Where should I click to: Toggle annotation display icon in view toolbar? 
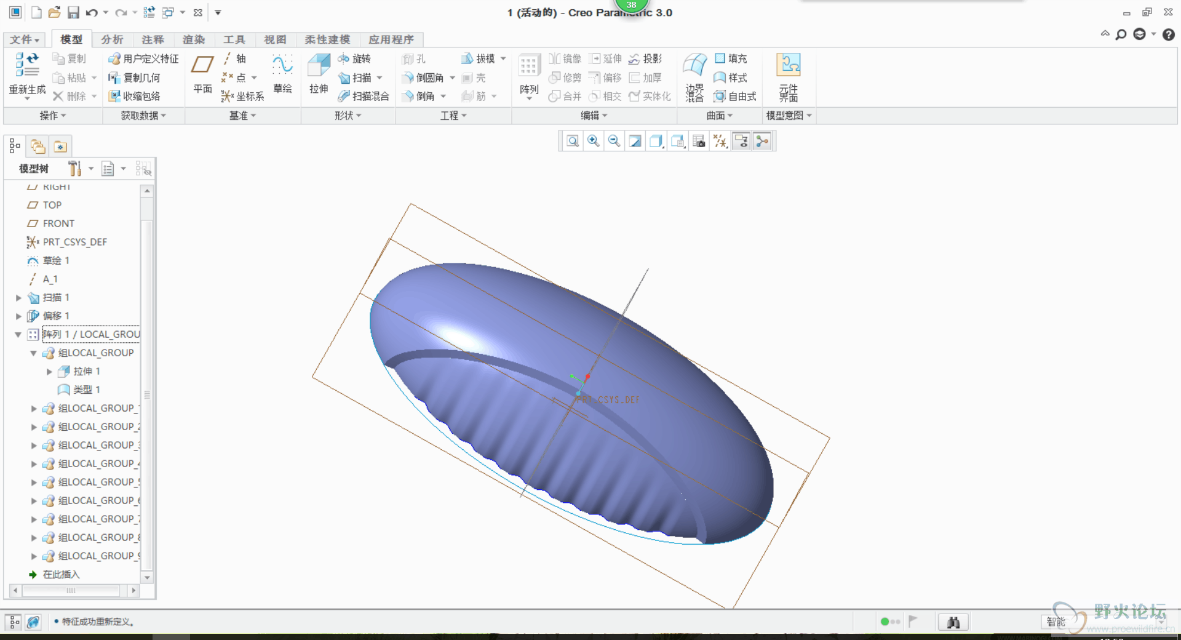click(742, 142)
